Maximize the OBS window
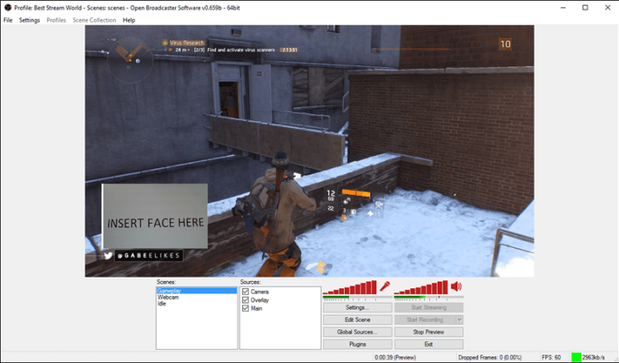 (x=586, y=7)
